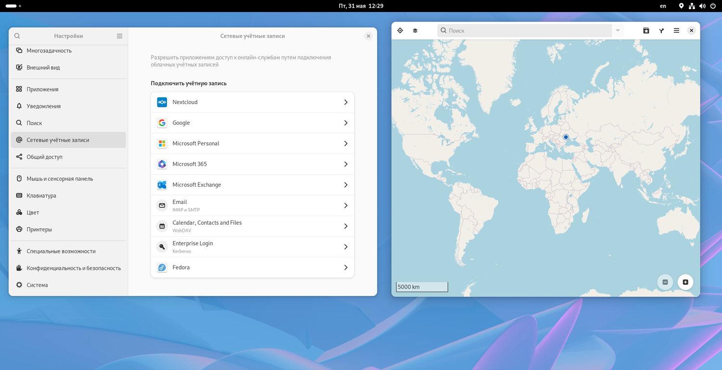Open Специальные возможности settings
Screen dimensions: 722x370
(68, 251)
